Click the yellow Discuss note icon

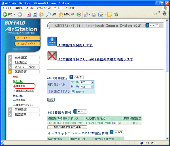point(110,14)
